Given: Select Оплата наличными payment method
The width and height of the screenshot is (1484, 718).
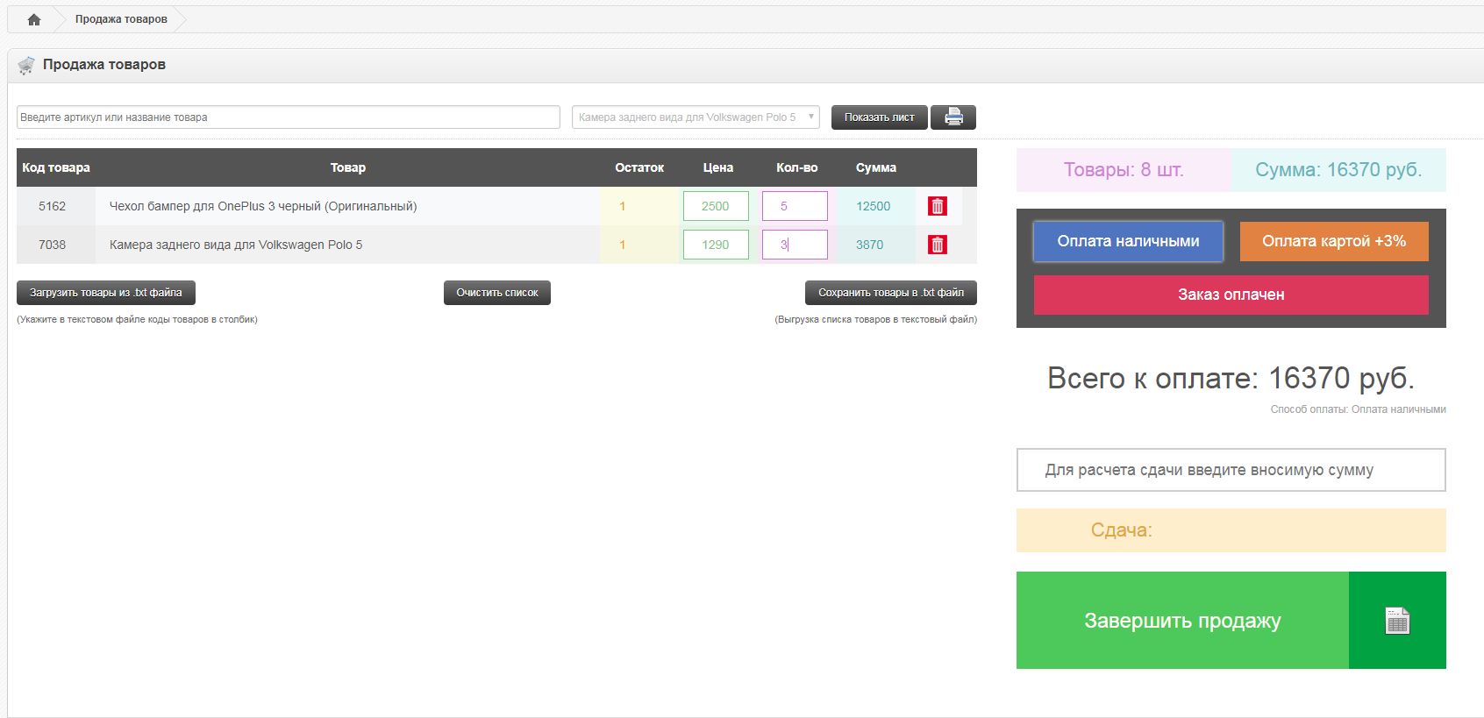Looking at the screenshot, I should [x=1128, y=241].
